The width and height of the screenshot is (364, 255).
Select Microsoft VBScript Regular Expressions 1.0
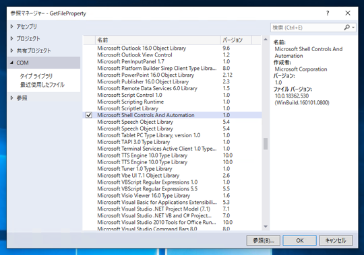tap(172, 182)
